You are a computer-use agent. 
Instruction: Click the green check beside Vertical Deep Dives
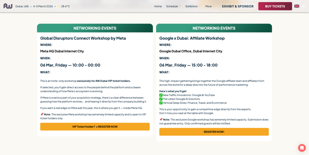pos(161,103)
